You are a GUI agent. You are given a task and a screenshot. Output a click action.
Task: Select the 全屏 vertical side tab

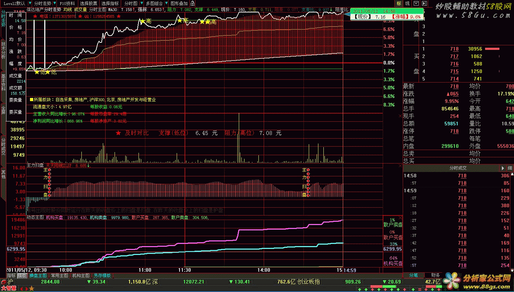pos(3,109)
